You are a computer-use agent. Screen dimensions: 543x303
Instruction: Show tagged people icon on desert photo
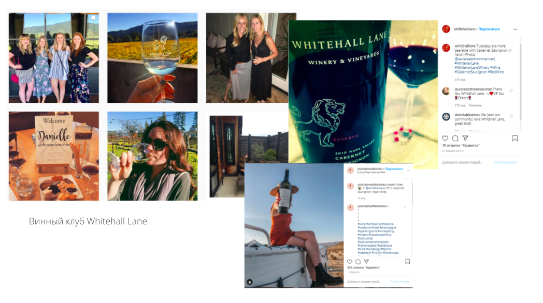click(x=250, y=282)
